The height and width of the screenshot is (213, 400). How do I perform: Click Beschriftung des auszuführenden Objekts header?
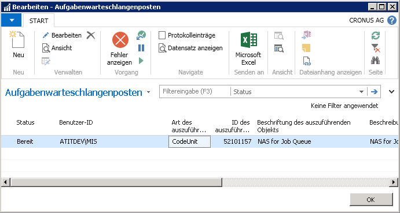303,126
